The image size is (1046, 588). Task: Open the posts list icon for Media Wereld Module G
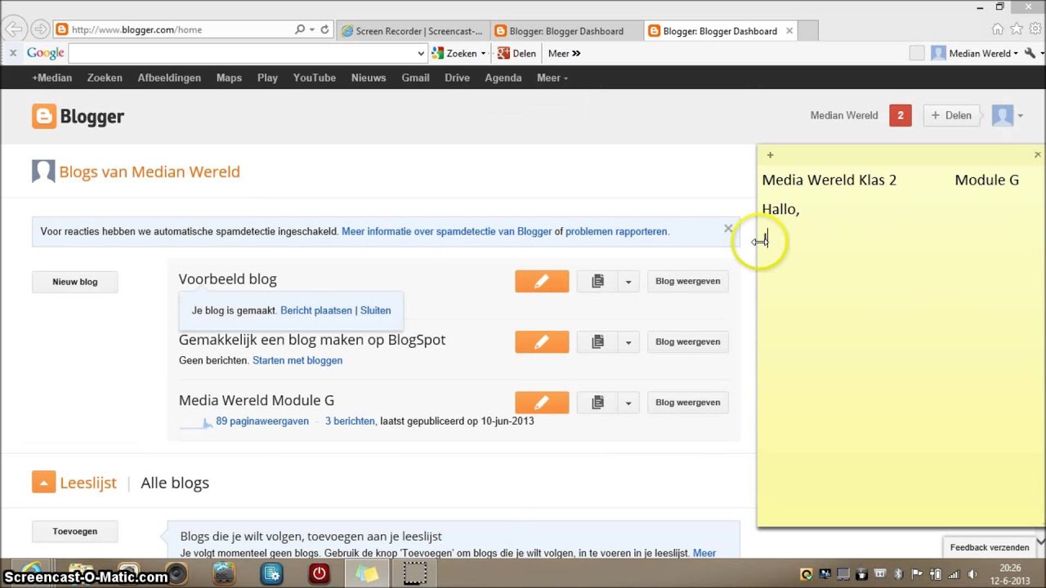(598, 402)
